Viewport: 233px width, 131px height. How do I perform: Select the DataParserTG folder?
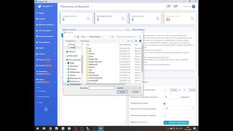pyautogui.click(x=93, y=64)
